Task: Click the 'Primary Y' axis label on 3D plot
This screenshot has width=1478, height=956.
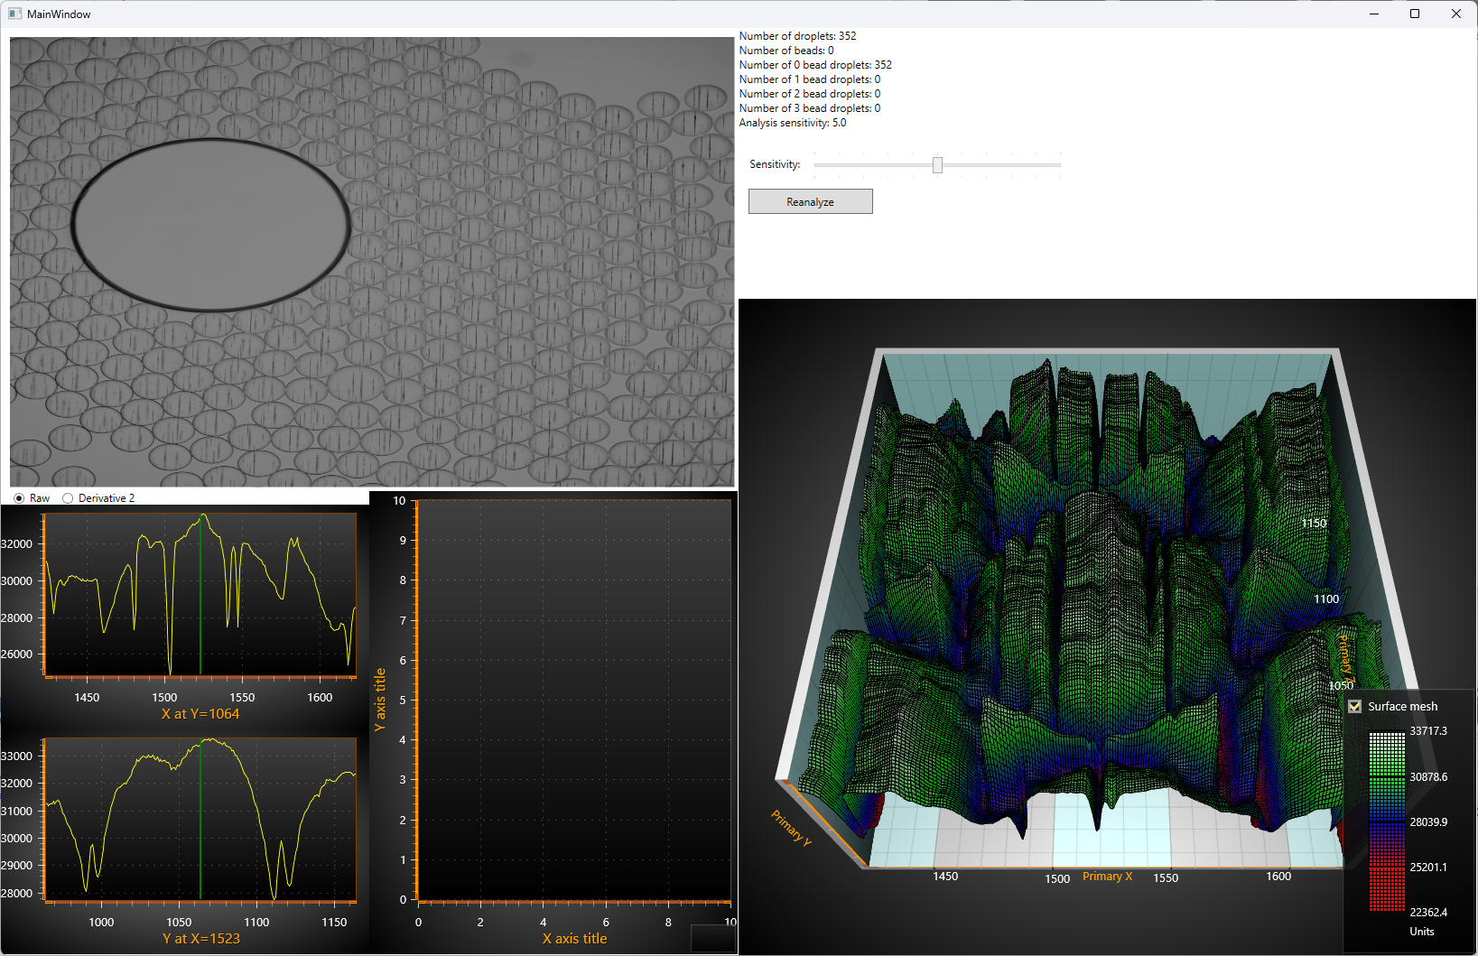Action: [x=791, y=828]
